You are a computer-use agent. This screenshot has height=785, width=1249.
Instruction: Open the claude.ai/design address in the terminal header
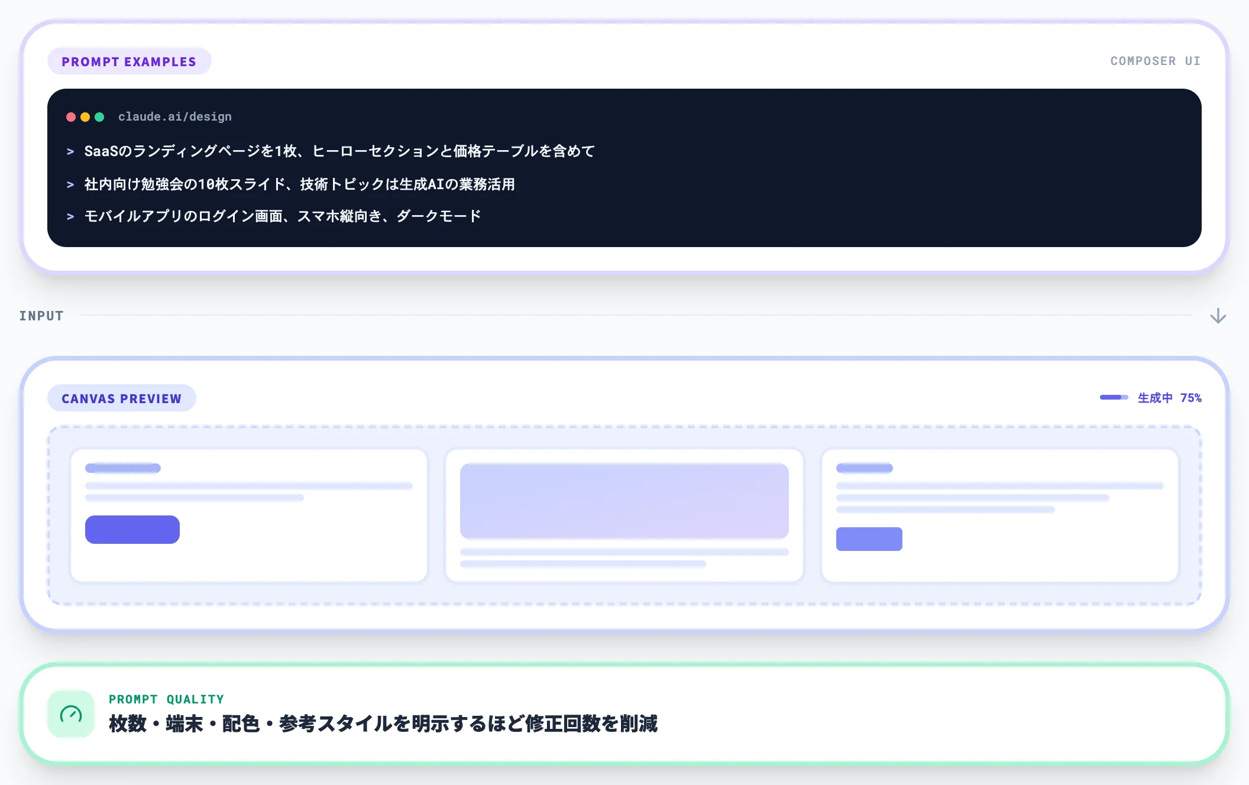[174, 116]
